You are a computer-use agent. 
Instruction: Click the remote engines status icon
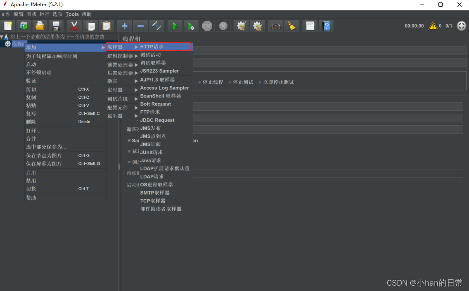pyautogui.click(x=462, y=26)
